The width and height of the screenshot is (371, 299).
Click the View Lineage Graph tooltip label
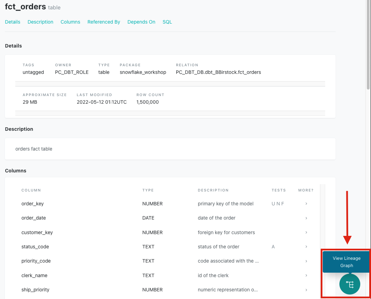[x=346, y=262]
